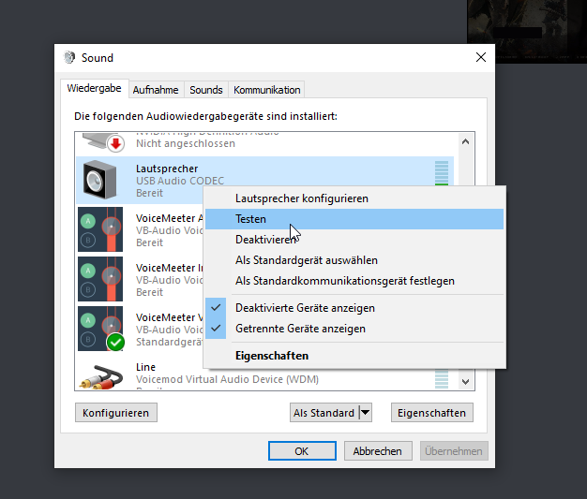Click the Line device cable icon
The height and width of the screenshot is (499, 587).
(x=99, y=374)
